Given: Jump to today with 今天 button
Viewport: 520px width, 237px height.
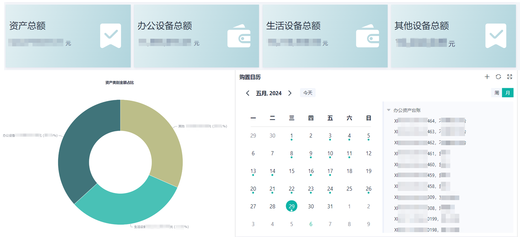Looking at the screenshot, I should click(x=308, y=93).
